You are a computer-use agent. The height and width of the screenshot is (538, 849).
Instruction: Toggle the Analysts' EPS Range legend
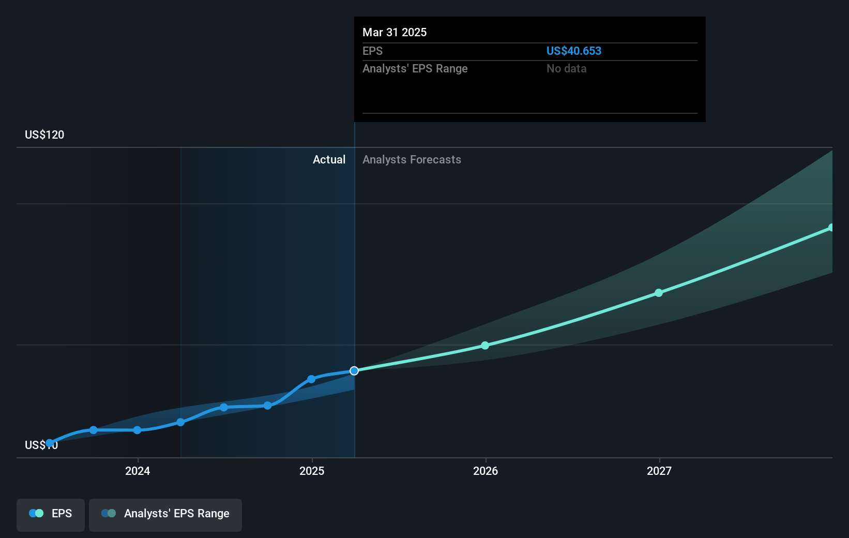tap(165, 515)
